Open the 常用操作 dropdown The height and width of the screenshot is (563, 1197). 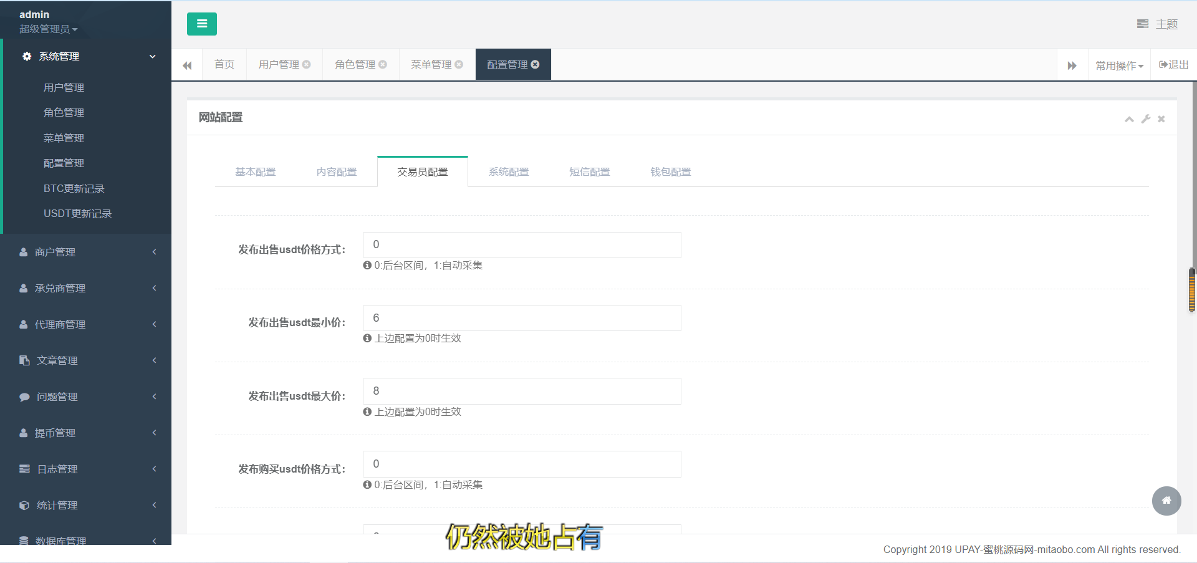point(1119,65)
